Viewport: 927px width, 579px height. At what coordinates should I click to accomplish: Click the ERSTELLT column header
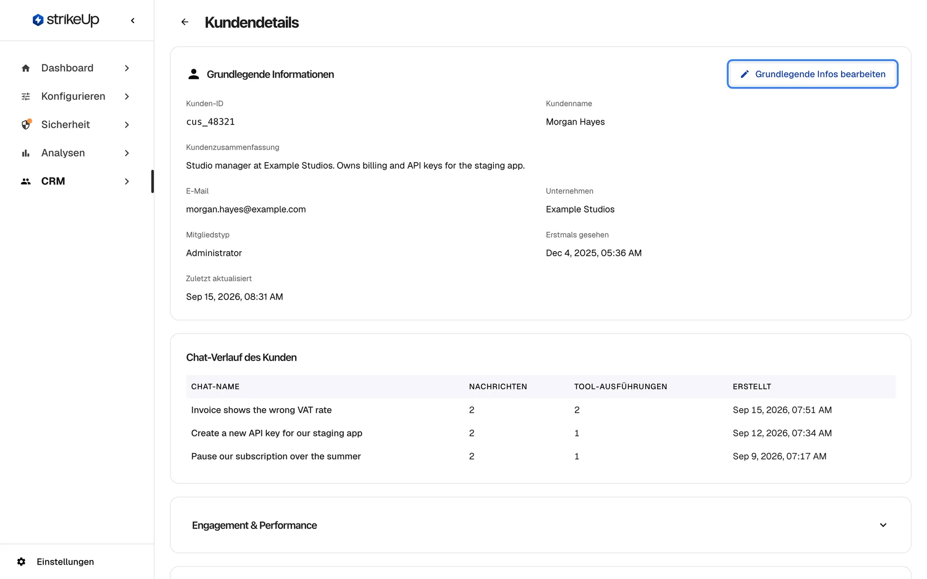coord(752,387)
